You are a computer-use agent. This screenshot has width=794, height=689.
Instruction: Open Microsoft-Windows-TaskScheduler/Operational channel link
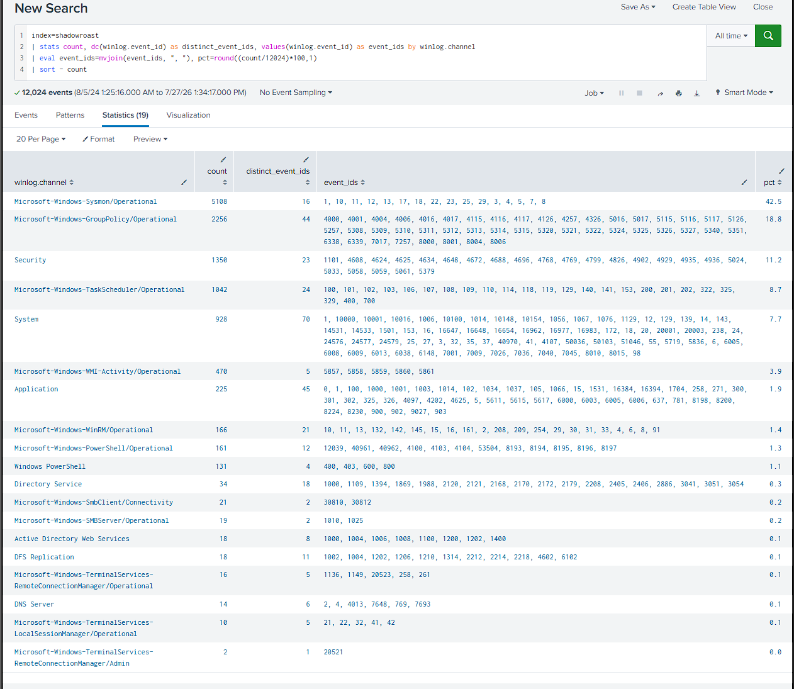(x=99, y=290)
